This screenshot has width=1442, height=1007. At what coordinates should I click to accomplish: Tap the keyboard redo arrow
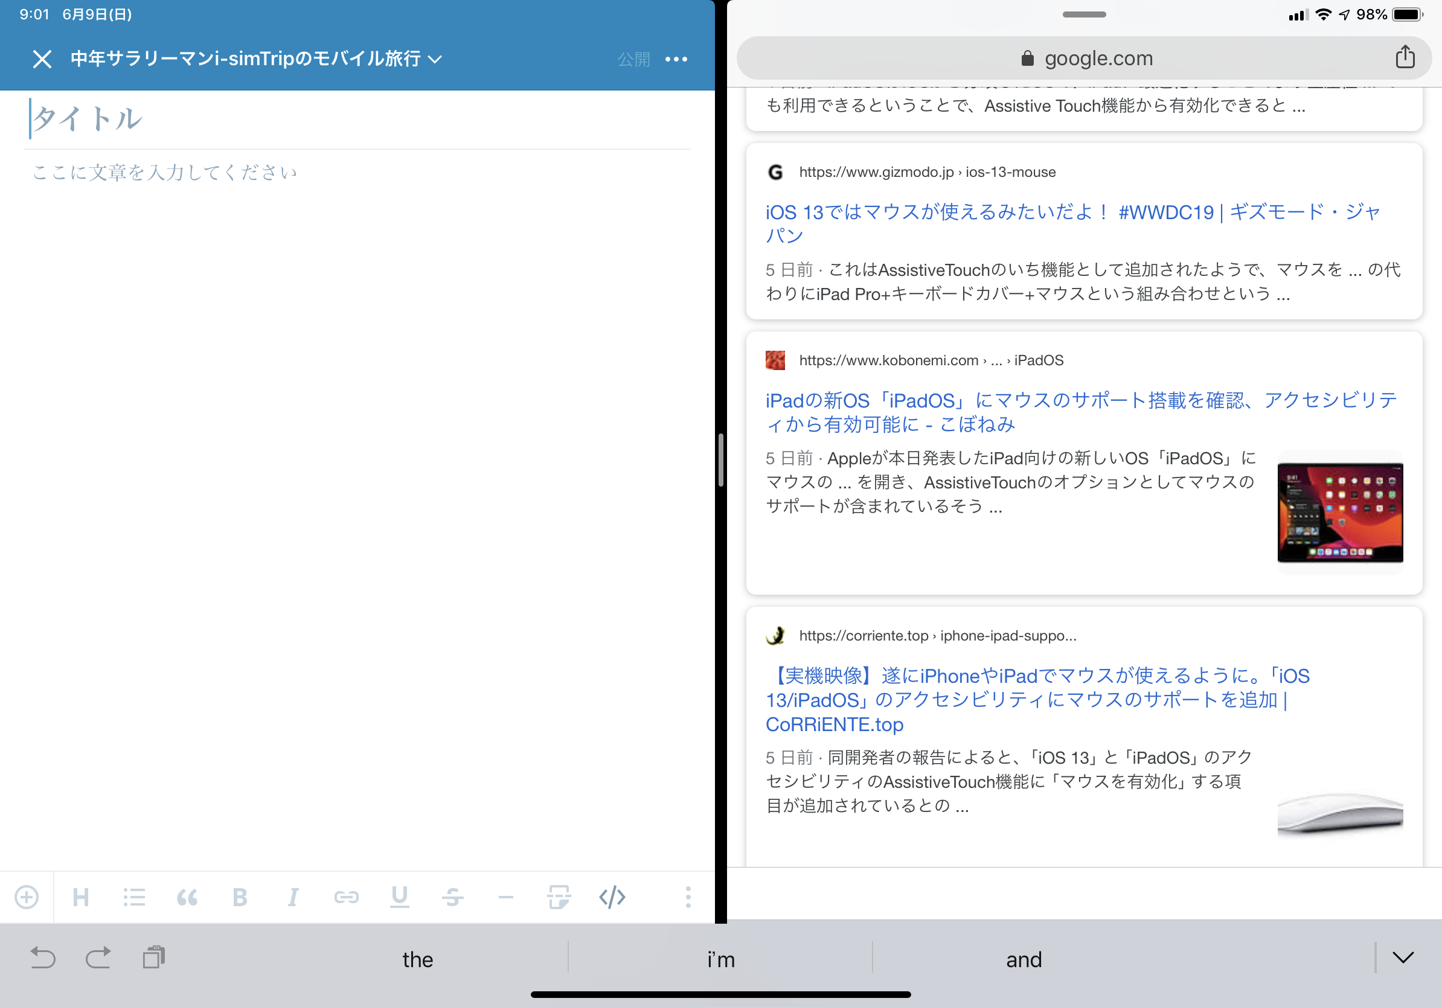[98, 957]
